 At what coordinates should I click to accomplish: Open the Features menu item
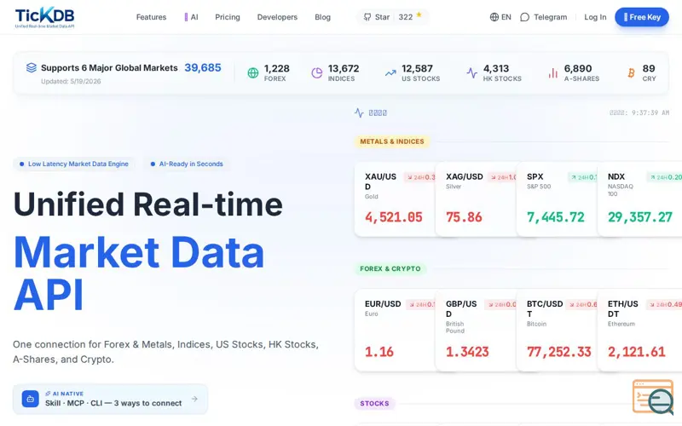pos(151,17)
